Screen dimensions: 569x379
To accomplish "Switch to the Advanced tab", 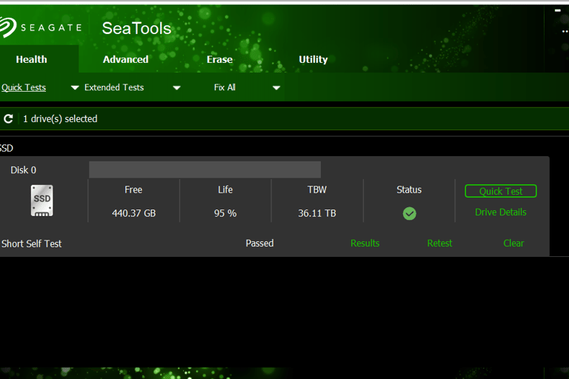I will click(125, 59).
